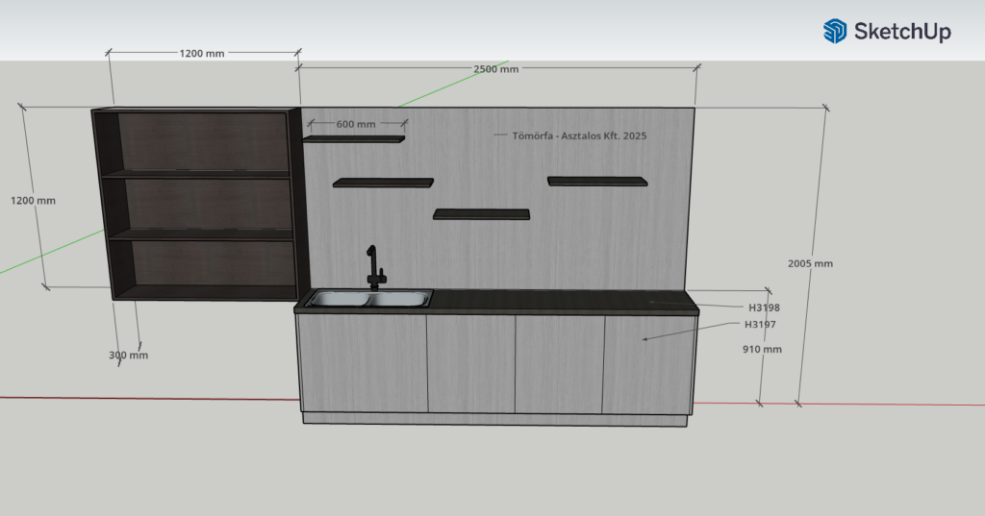985x516 pixels.
Task: Select the 2500 mm dimension label
Action: pos(495,69)
